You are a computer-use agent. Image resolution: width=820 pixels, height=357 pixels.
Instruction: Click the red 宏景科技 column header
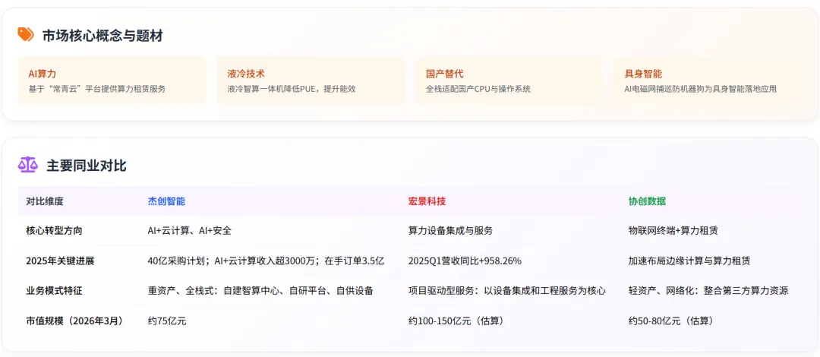(x=427, y=201)
